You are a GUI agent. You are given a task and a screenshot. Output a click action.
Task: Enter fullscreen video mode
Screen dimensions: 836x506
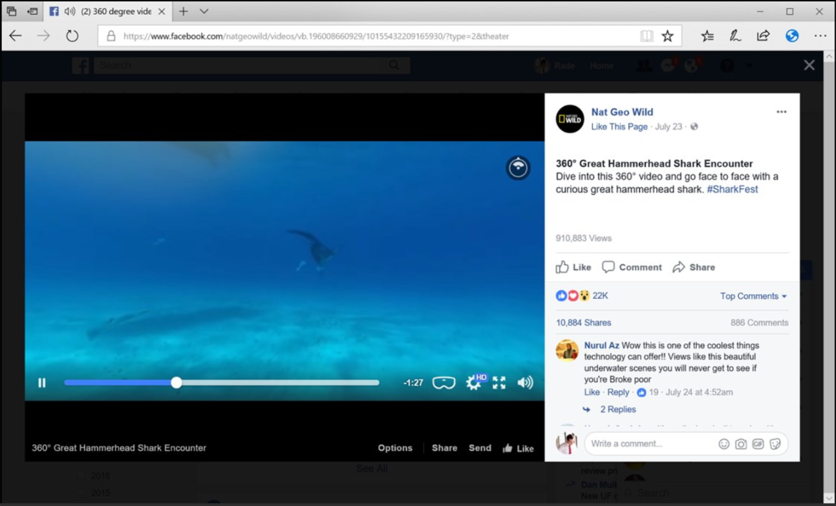point(499,383)
